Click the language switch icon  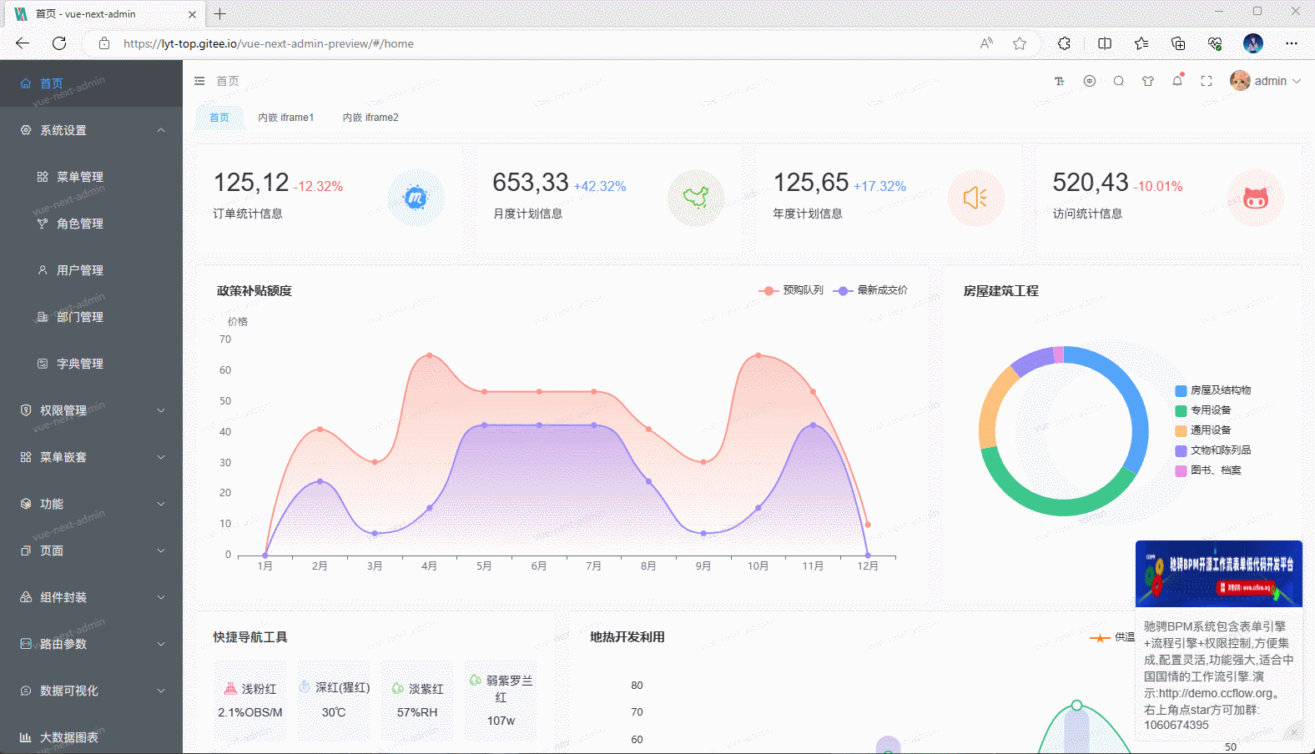click(1089, 81)
